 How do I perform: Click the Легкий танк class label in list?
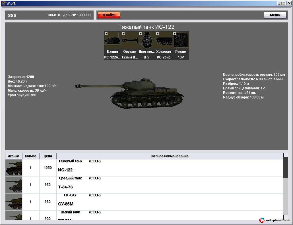tap(70, 212)
